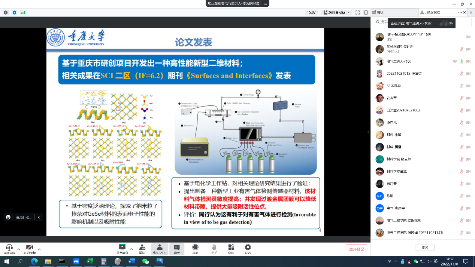Open File Explorer from taskbar

click(48, 261)
